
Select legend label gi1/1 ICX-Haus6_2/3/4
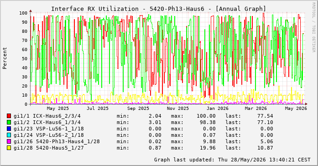47,116
